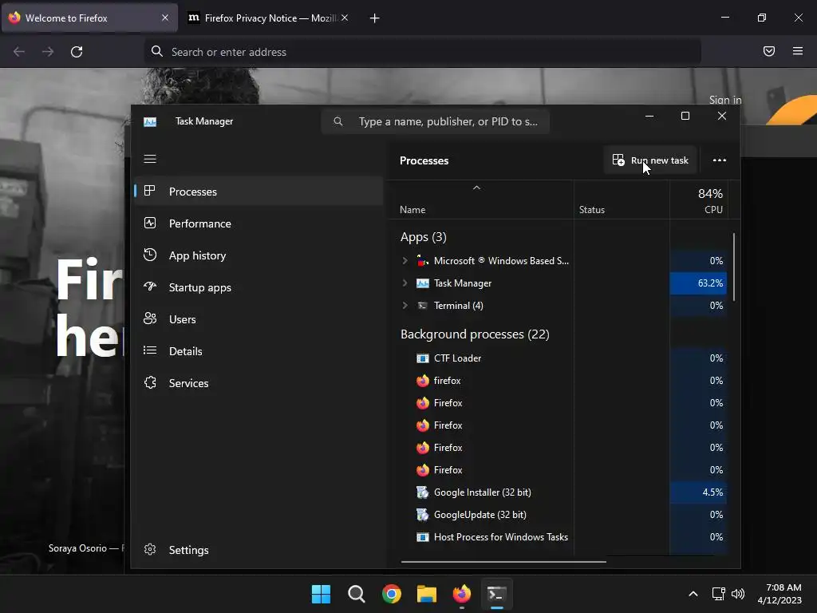Click the Apps (3) group header
This screenshot has height=613, width=817.
pos(423,237)
